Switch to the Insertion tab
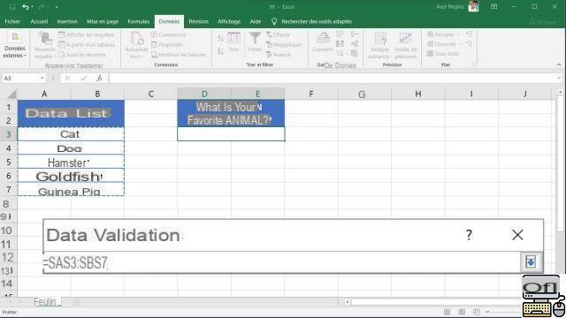Viewport: 566px width, 318px height. point(67,21)
